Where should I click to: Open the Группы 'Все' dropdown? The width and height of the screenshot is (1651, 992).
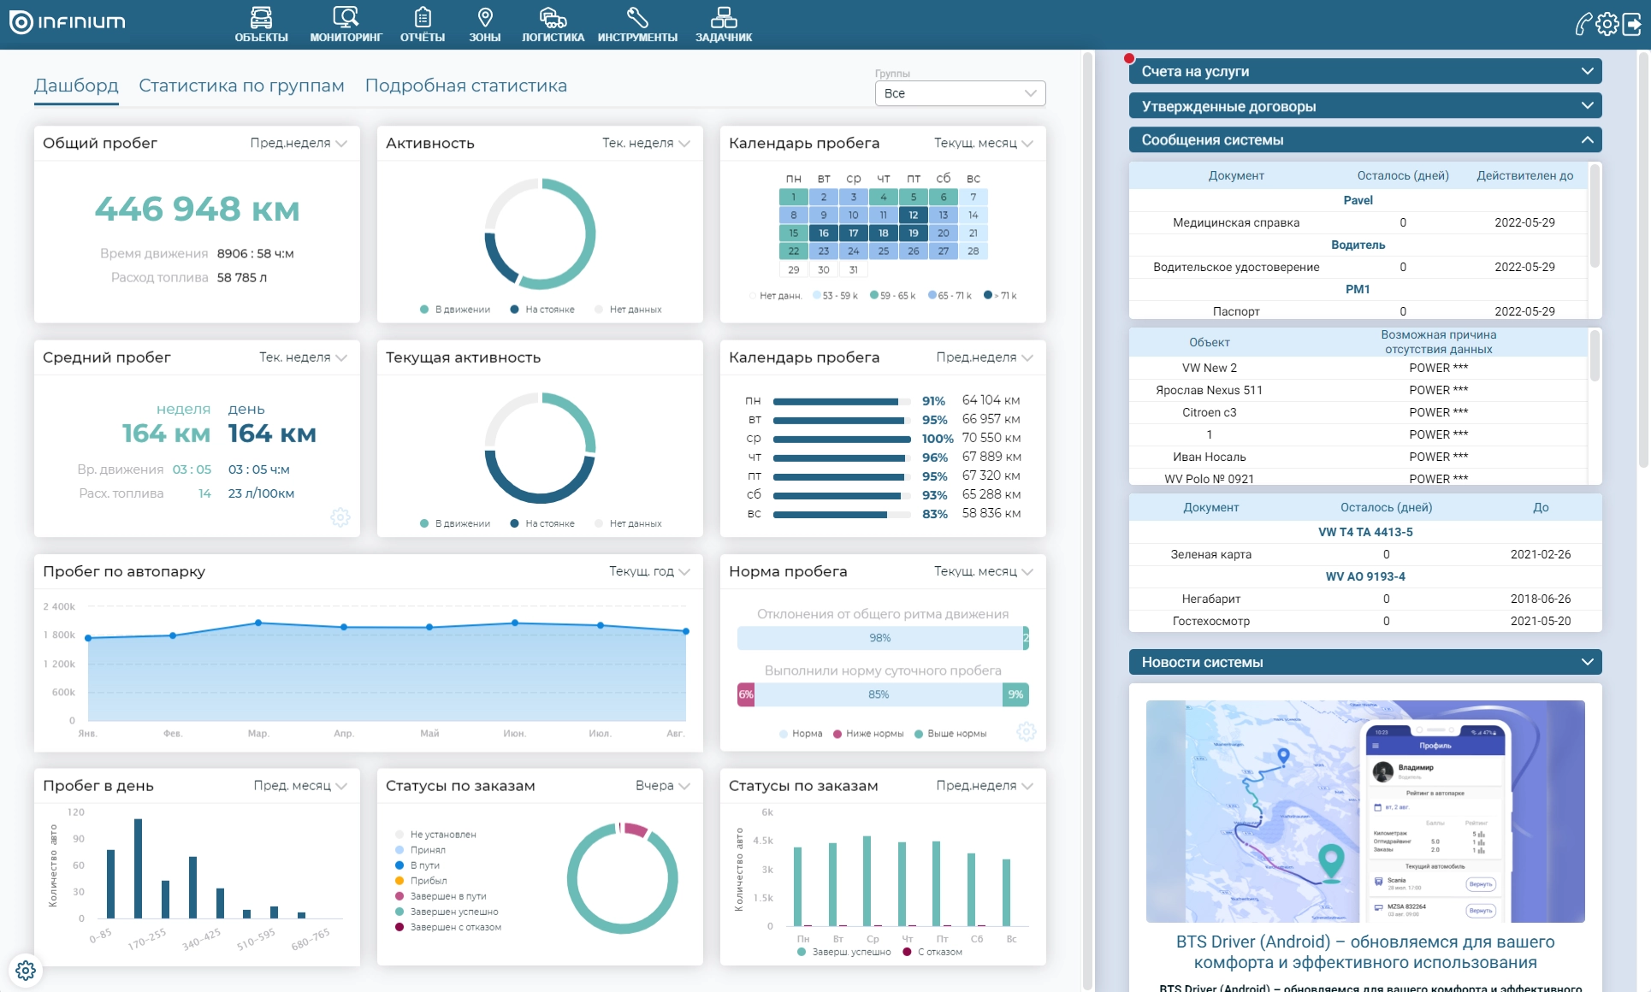point(960,93)
